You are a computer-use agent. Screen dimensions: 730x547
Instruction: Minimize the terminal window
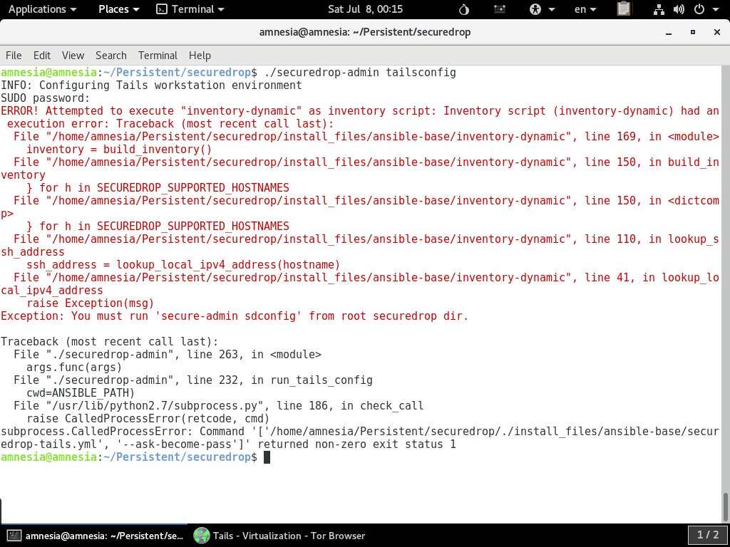(x=669, y=33)
